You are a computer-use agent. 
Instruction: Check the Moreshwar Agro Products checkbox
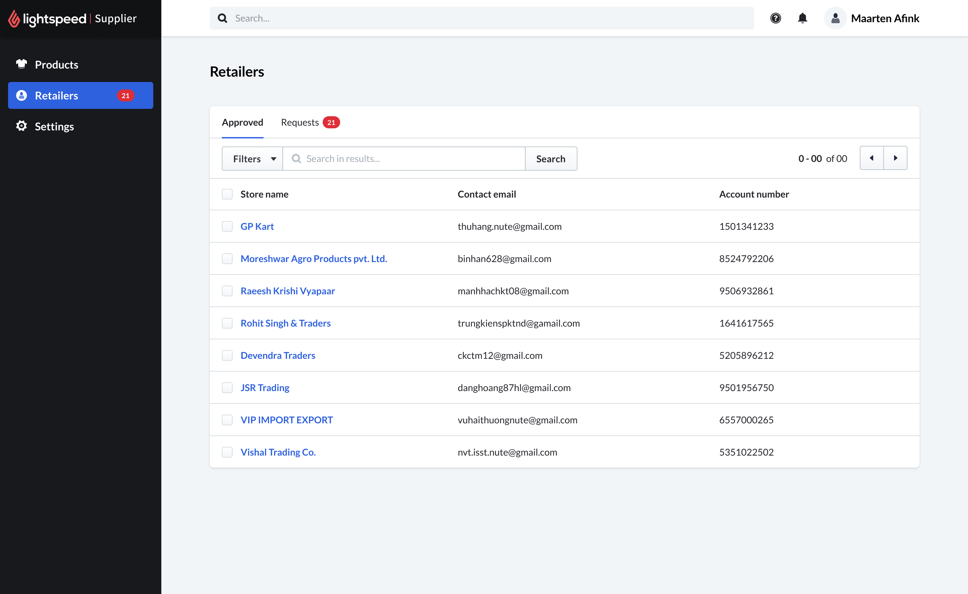tap(227, 258)
